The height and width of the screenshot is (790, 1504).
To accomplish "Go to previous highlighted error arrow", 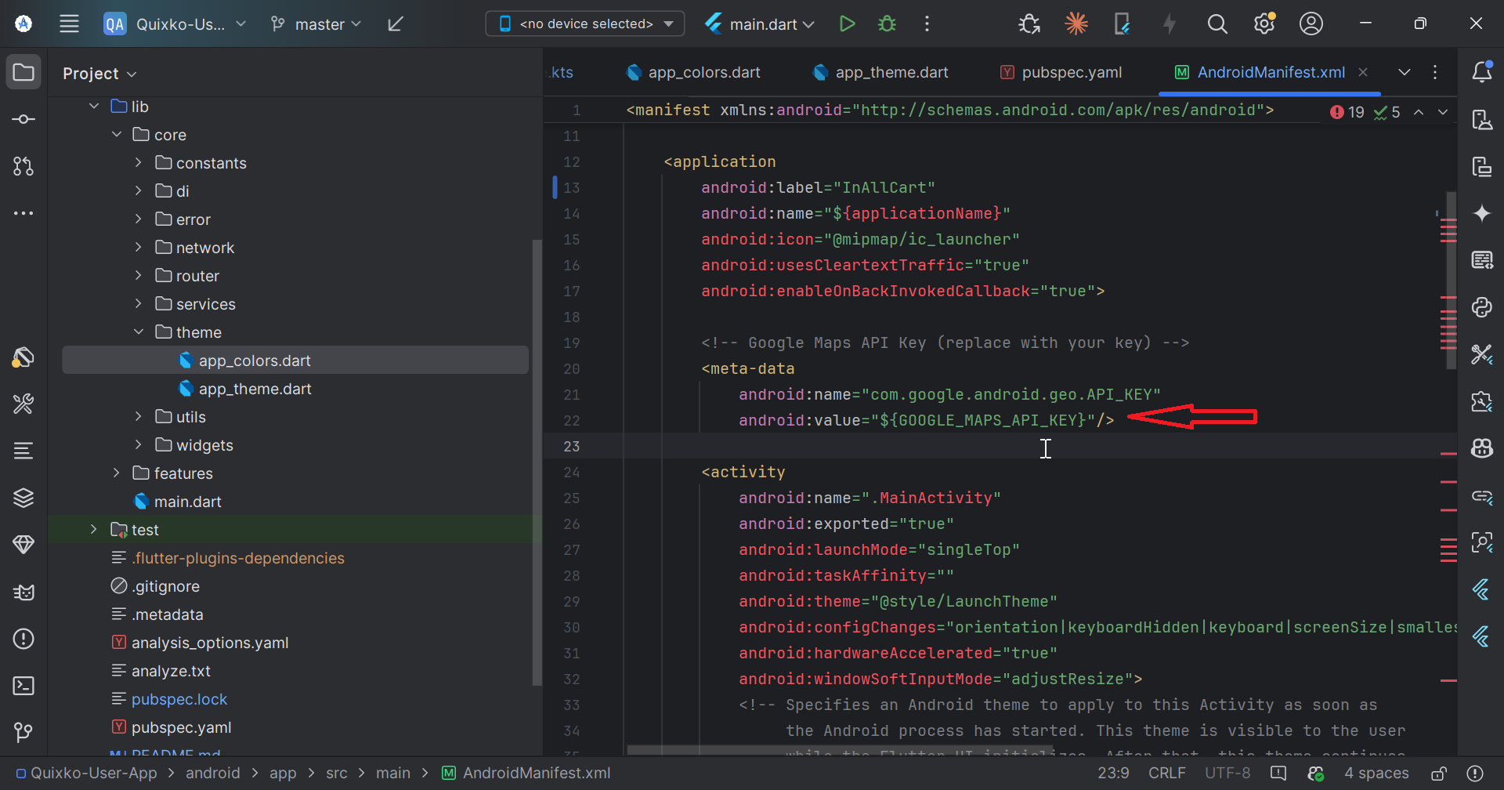I will [1419, 112].
